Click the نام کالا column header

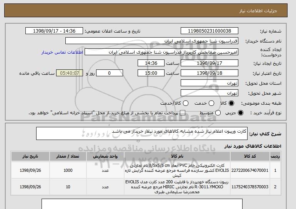point(177,156)
